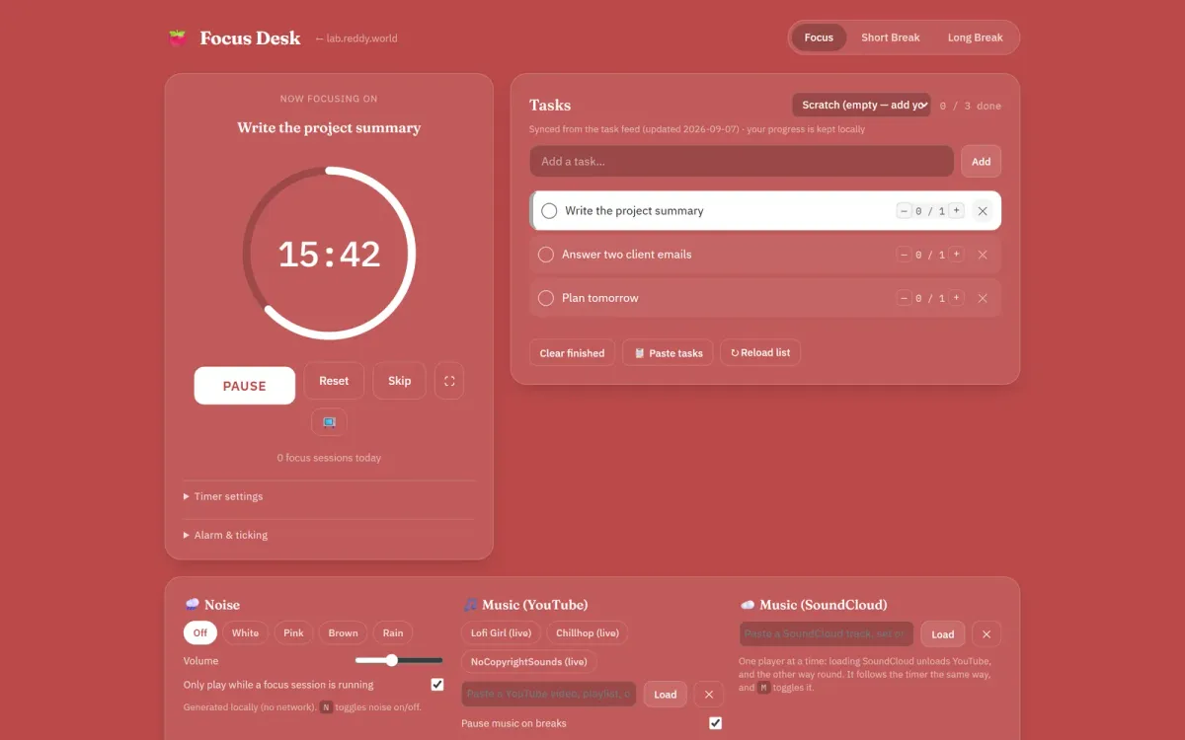The width and height of the screenshot is (1185, 740).
Task: Select Brown noise
Action: tap(344, 633)
